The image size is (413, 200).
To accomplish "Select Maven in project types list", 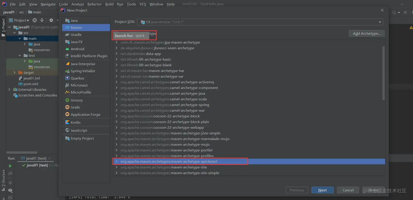I will tap(86, 28).
